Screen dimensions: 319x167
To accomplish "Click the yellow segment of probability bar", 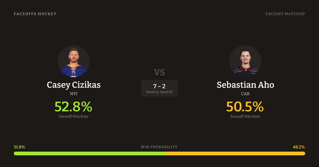I will pyautogui.click(x=235, y=153).
